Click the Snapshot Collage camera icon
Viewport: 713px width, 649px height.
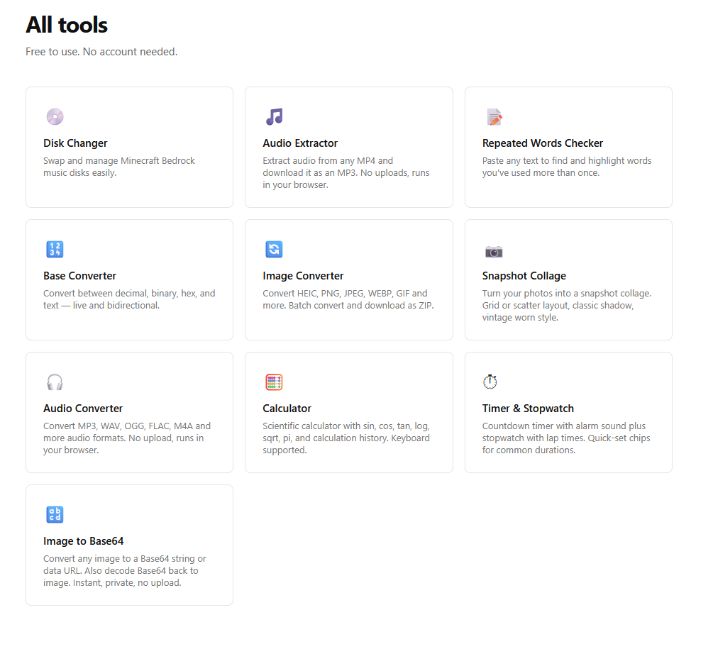(494, 251)
